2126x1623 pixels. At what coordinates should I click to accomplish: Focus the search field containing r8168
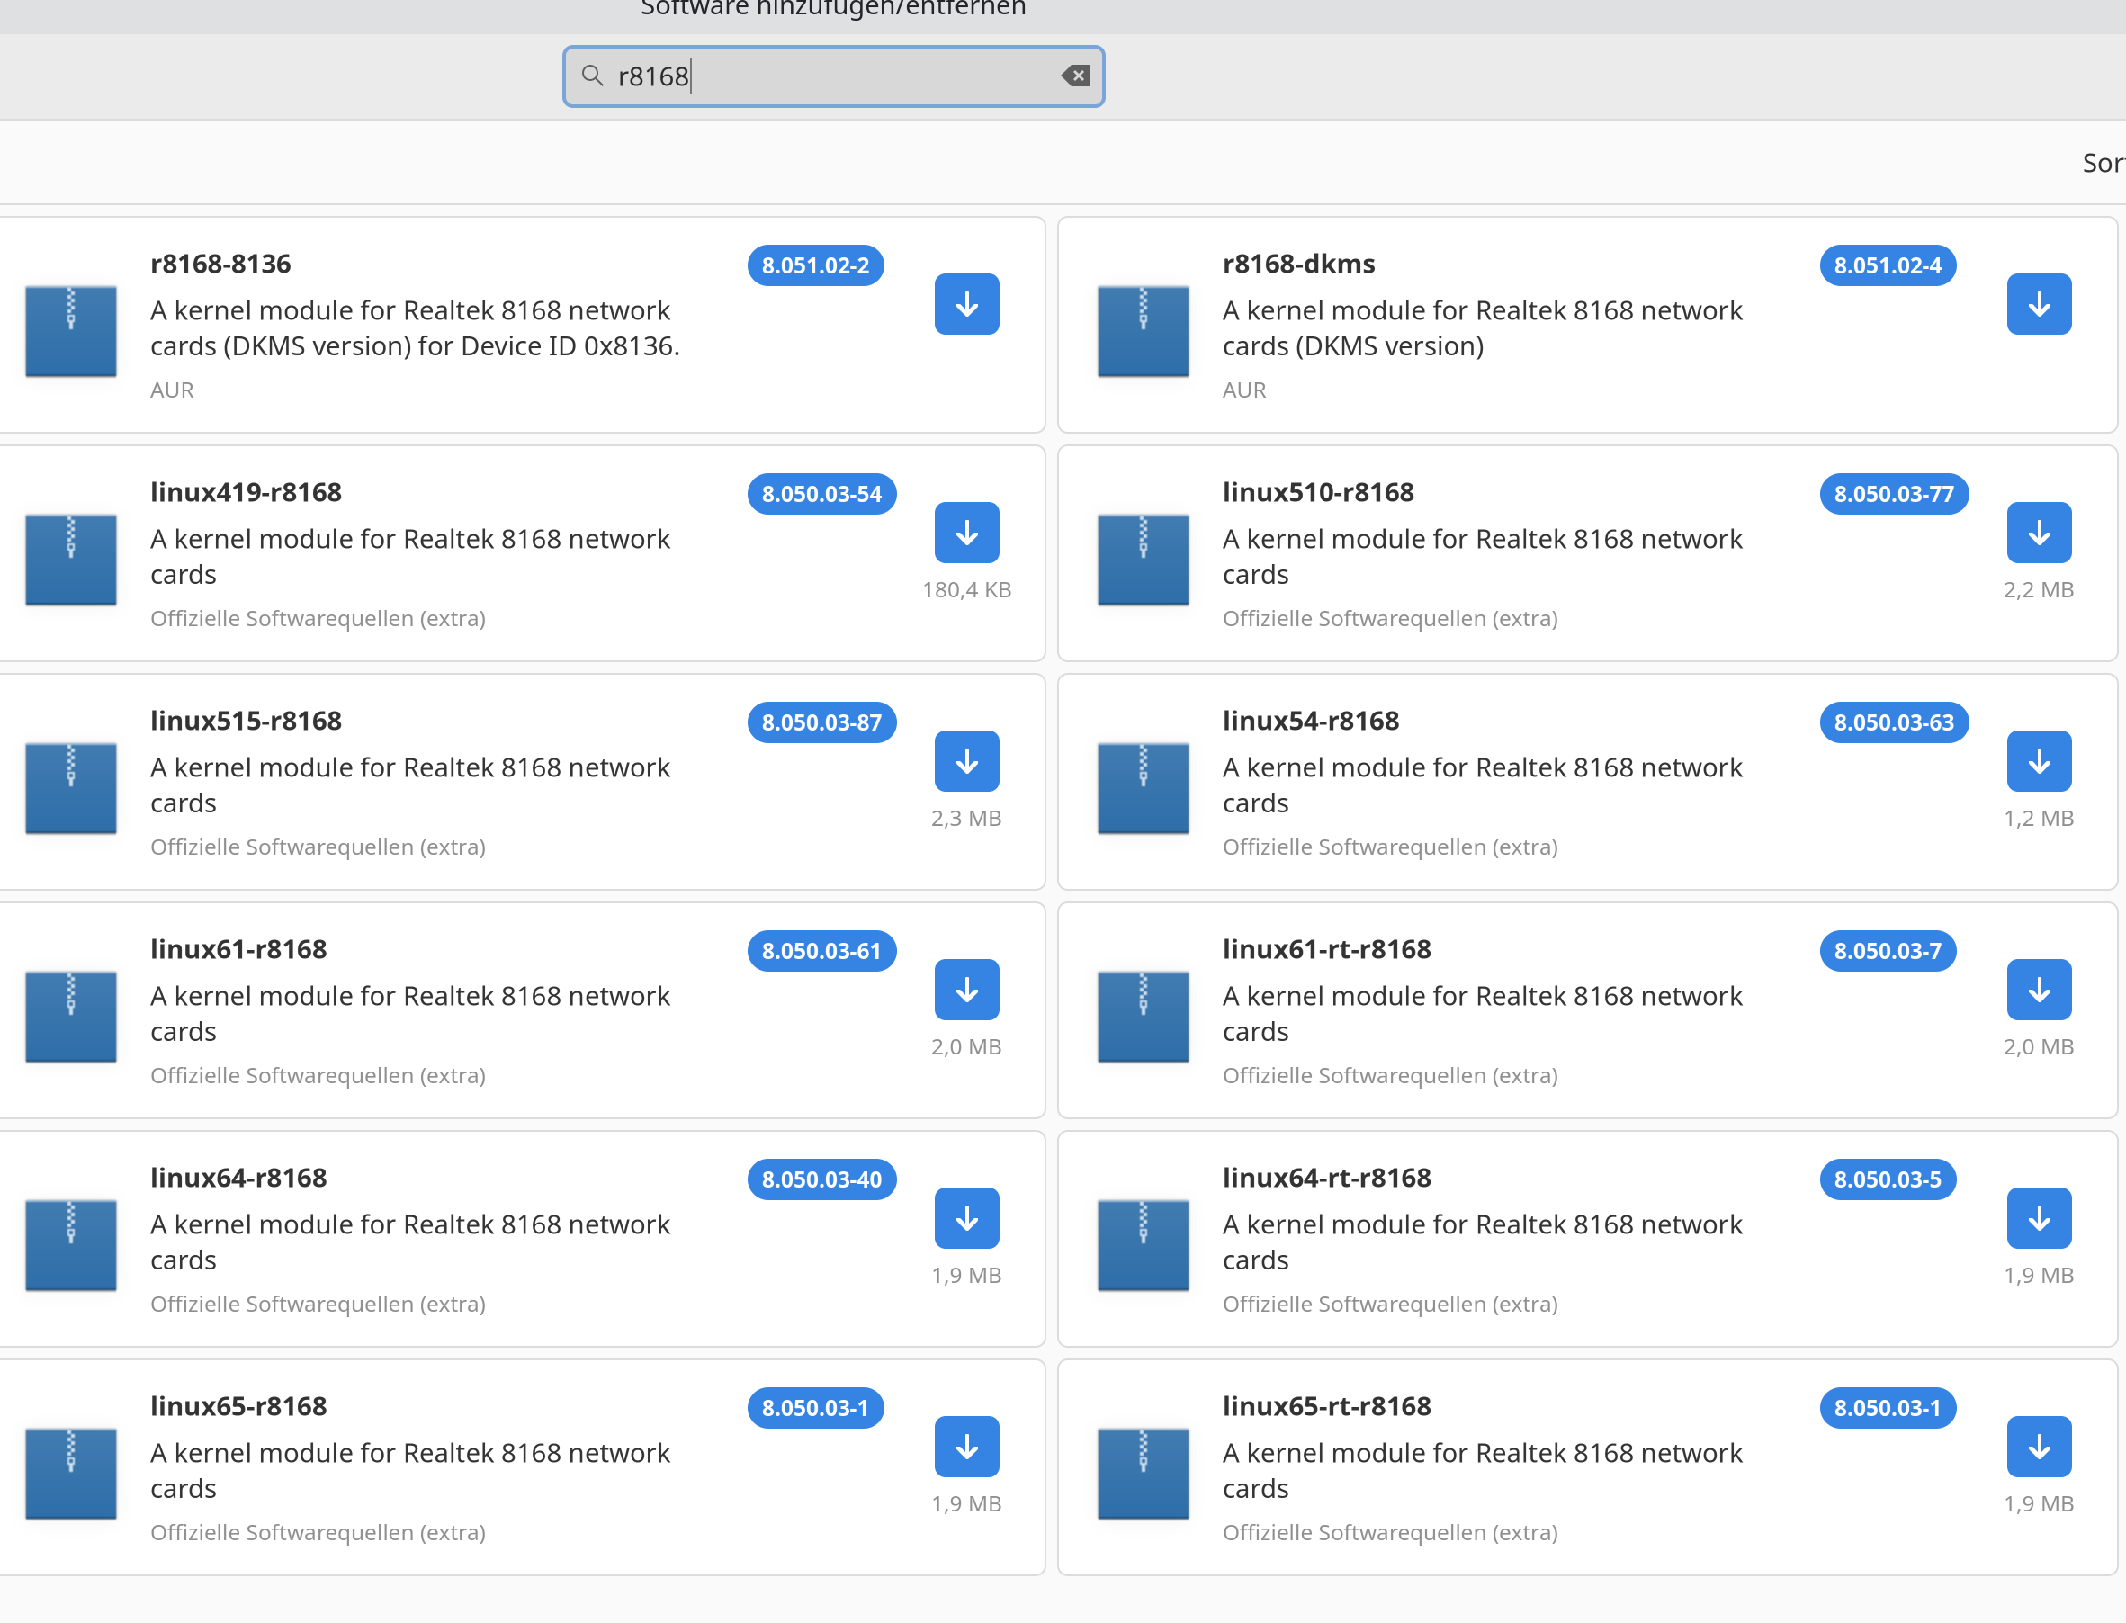pos(832,76)
